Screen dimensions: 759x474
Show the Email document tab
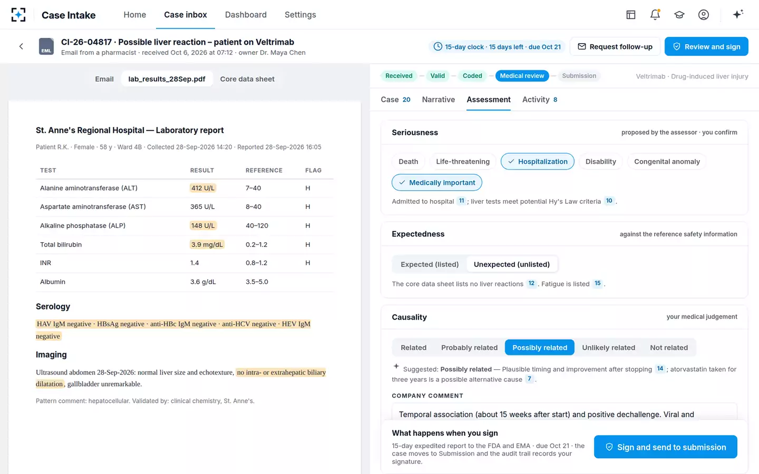pos(104,79)
